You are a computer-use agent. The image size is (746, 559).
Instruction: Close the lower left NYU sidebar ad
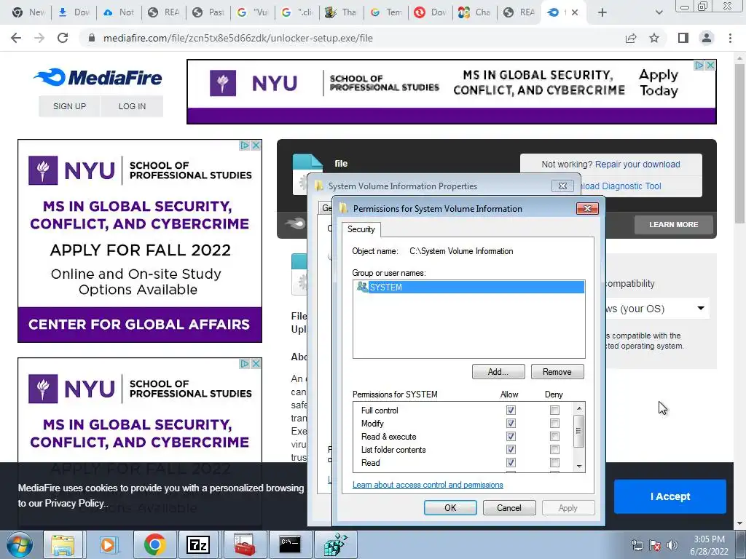[256, 364]
